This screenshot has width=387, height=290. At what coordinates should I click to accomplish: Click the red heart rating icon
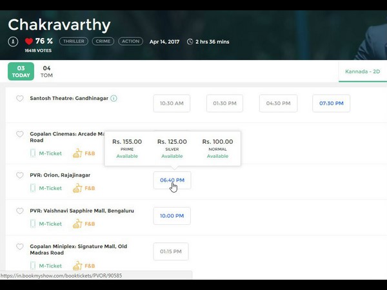coord(29,41)
